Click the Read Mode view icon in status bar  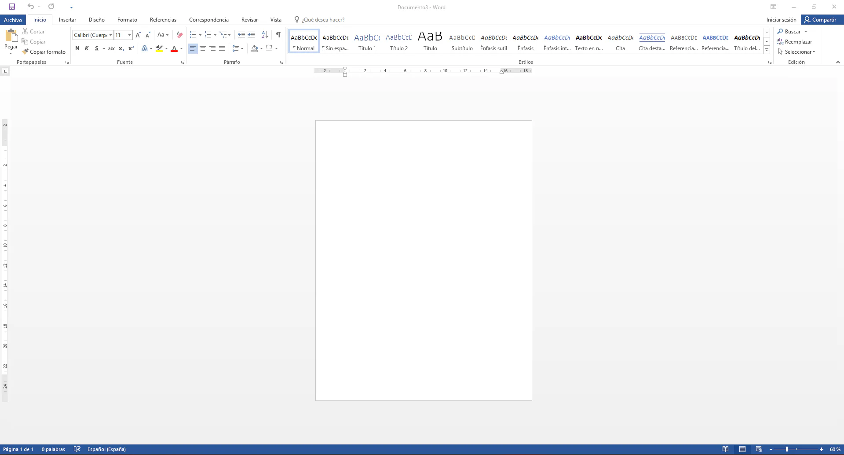tap(725, 449)
